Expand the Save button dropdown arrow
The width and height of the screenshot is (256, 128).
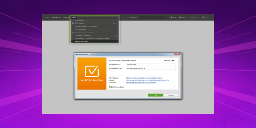tap(198, 17)
